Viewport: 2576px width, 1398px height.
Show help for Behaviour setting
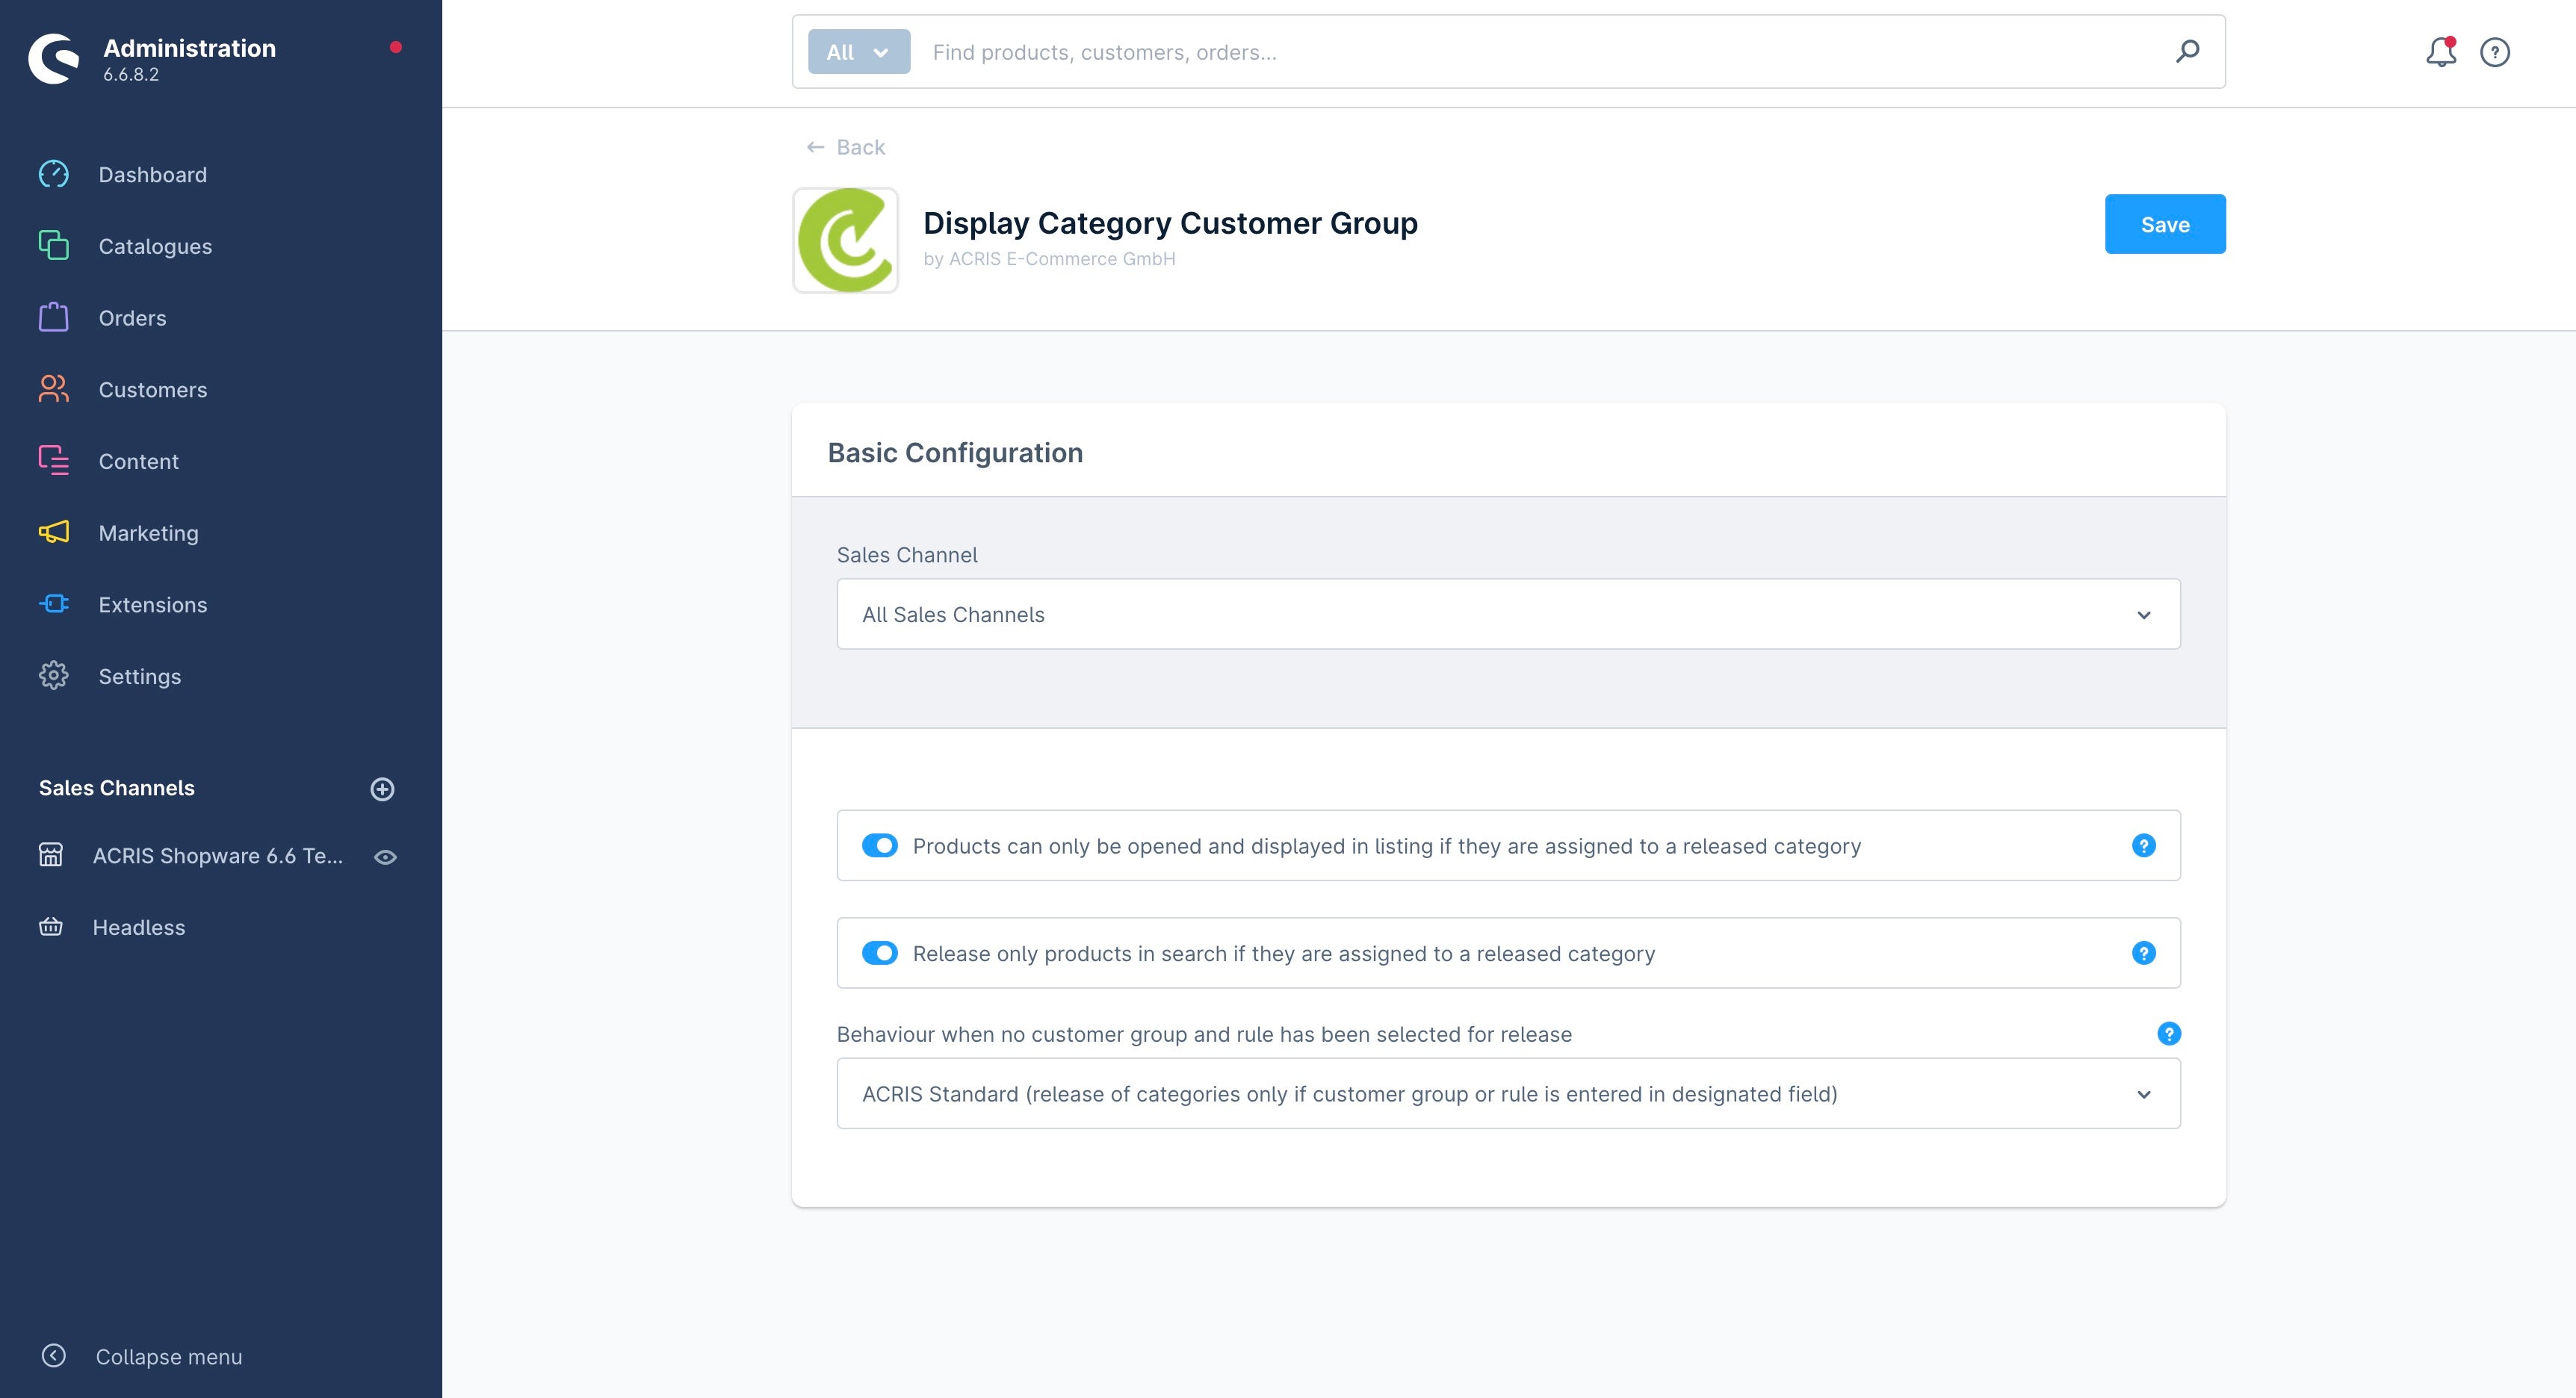(2168, 1034)
